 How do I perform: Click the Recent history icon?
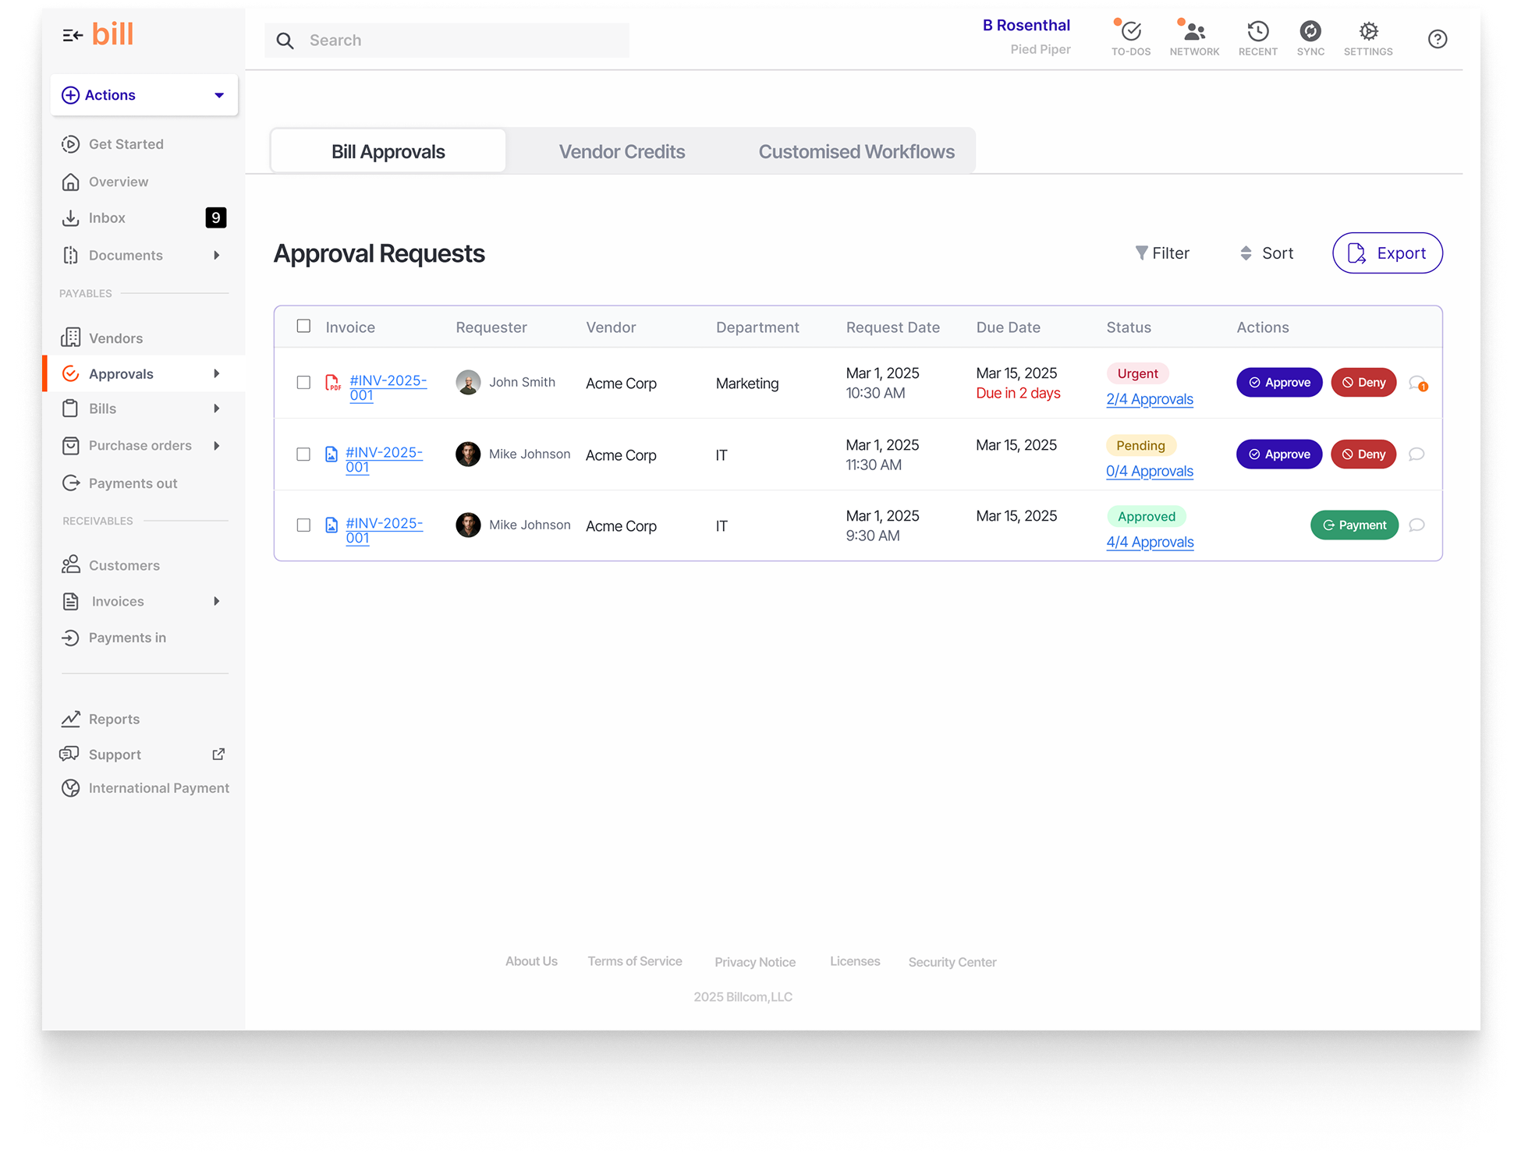click(x=1257, y=32)
